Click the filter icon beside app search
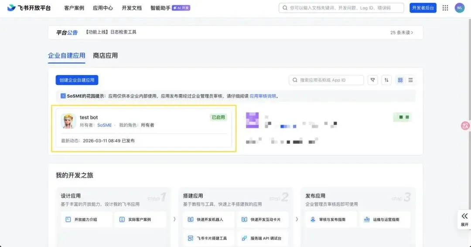This screenshot has height=247, width=471. (x=372, y=80)
